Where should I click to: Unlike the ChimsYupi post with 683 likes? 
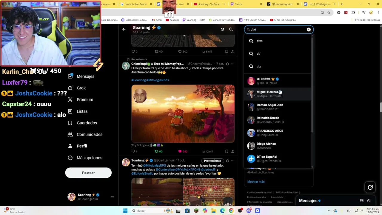click(183, 151)
